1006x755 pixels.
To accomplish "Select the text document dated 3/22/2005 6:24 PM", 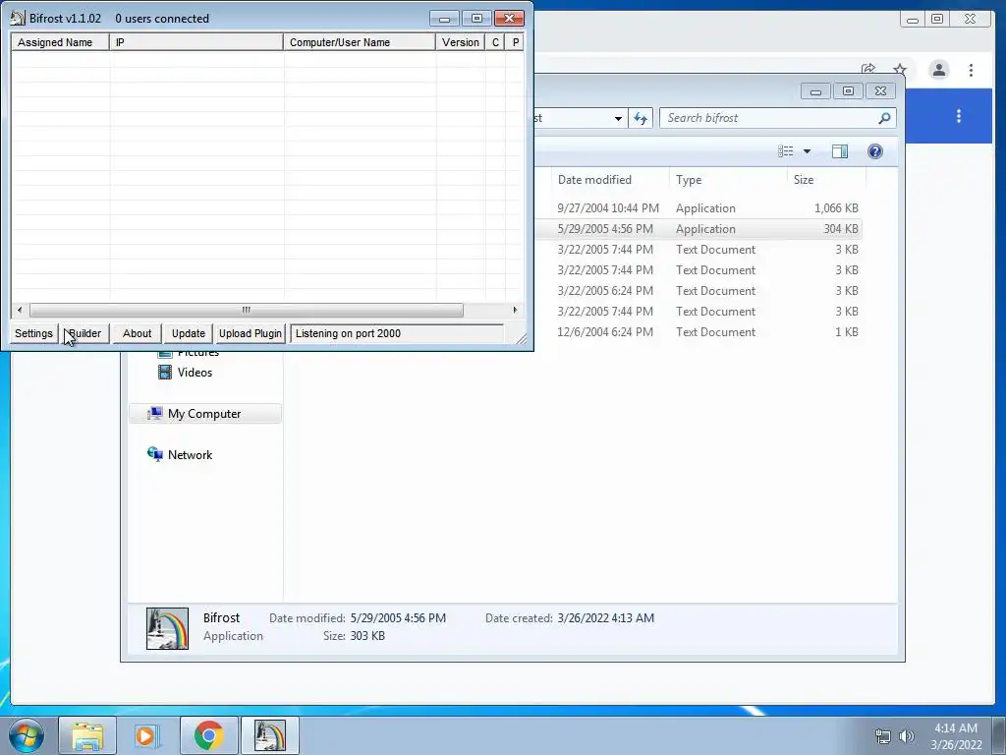I will coord(699,291).
